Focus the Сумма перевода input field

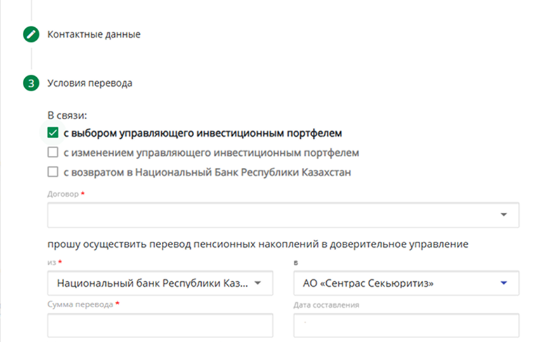coord(160,326)
